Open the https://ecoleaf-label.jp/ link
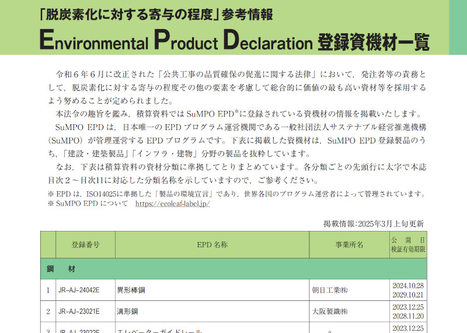Image resolution: width=467 pixels, height=333 pixels. coord(172,204)
